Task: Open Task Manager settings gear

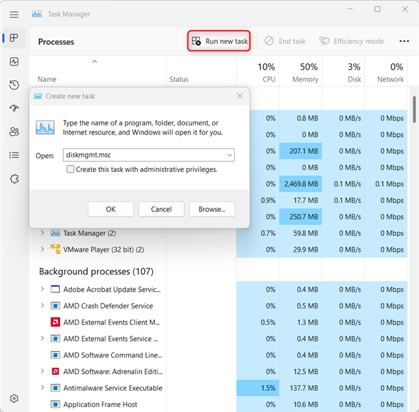Action: click(x=14, y=398)
